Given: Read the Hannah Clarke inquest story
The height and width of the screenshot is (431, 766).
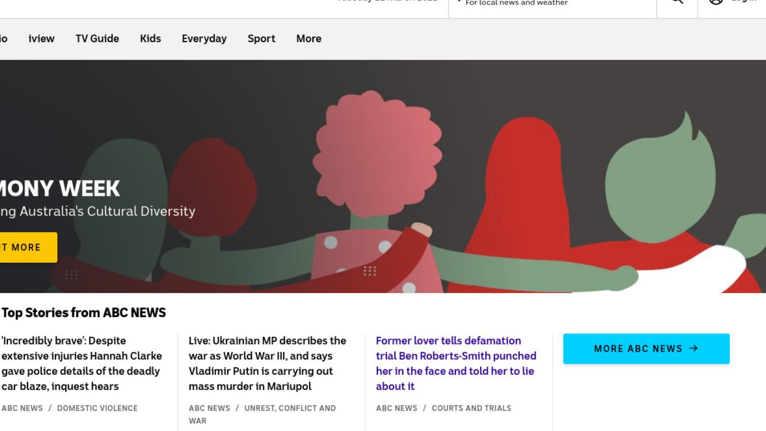Looking at the screenshot, I should coord(82,364).
